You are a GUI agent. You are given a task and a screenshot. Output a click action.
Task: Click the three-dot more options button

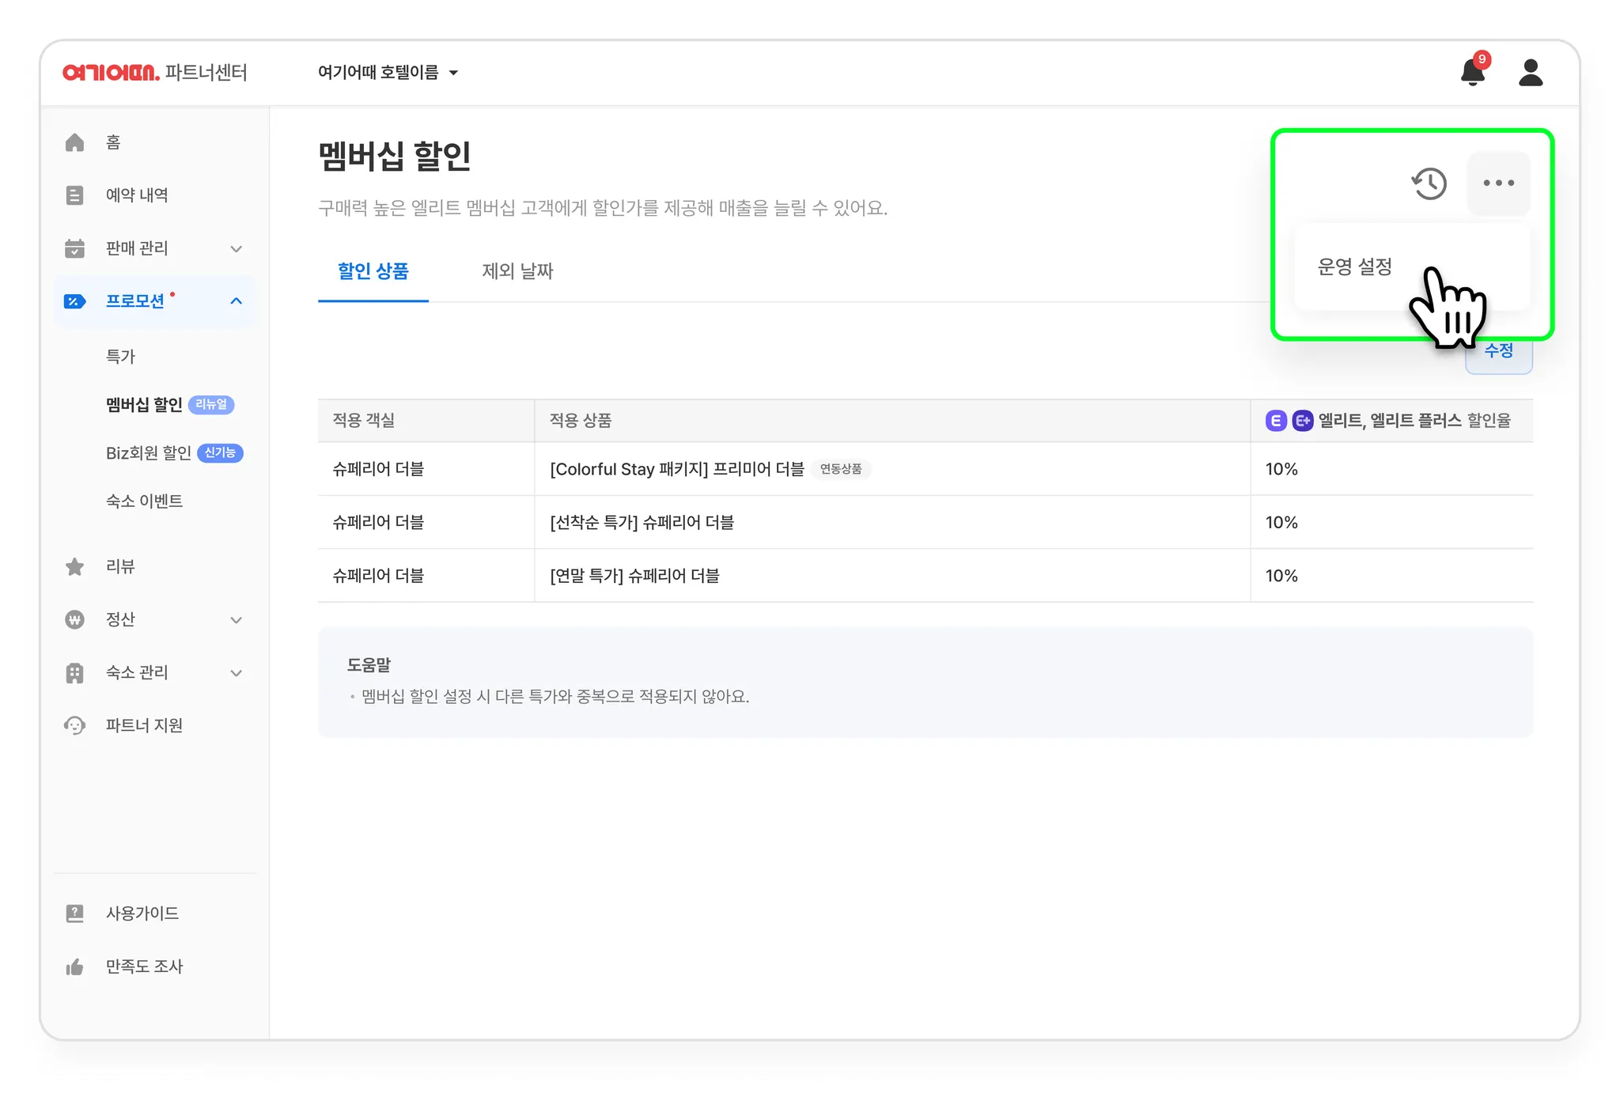point(1498,183)
